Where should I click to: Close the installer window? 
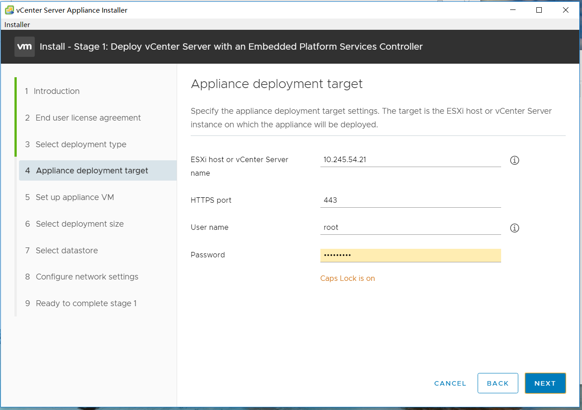pyautogui.click(x=566, y=10)
